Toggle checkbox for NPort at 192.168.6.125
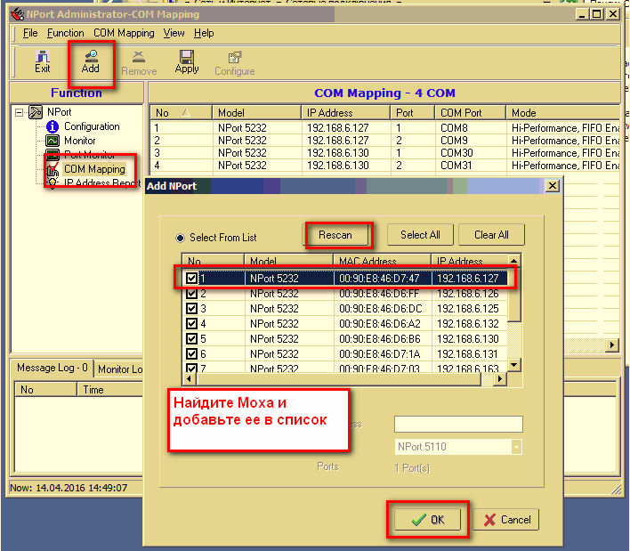630x551 pixels. tap(191, 309)
